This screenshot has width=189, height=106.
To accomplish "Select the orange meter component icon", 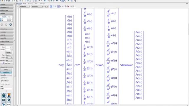I will (9, 95).
